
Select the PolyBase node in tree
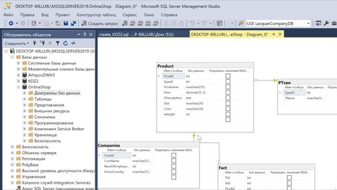(31, 165)
